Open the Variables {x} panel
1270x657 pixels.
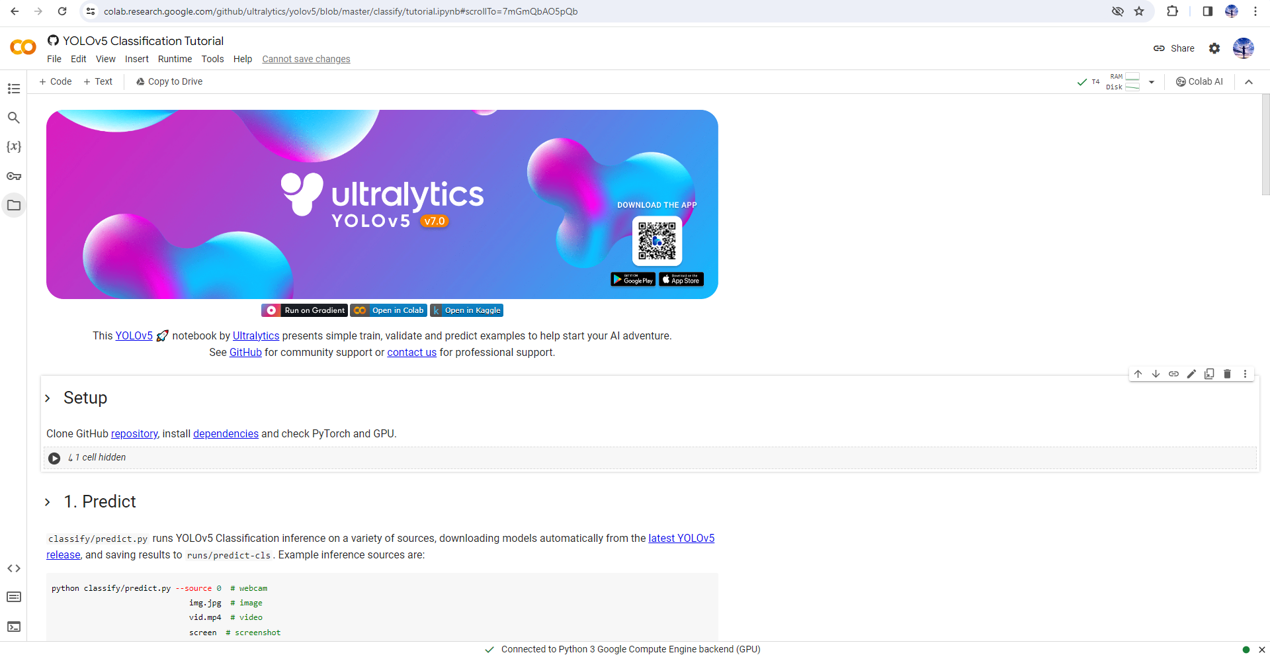13,147
